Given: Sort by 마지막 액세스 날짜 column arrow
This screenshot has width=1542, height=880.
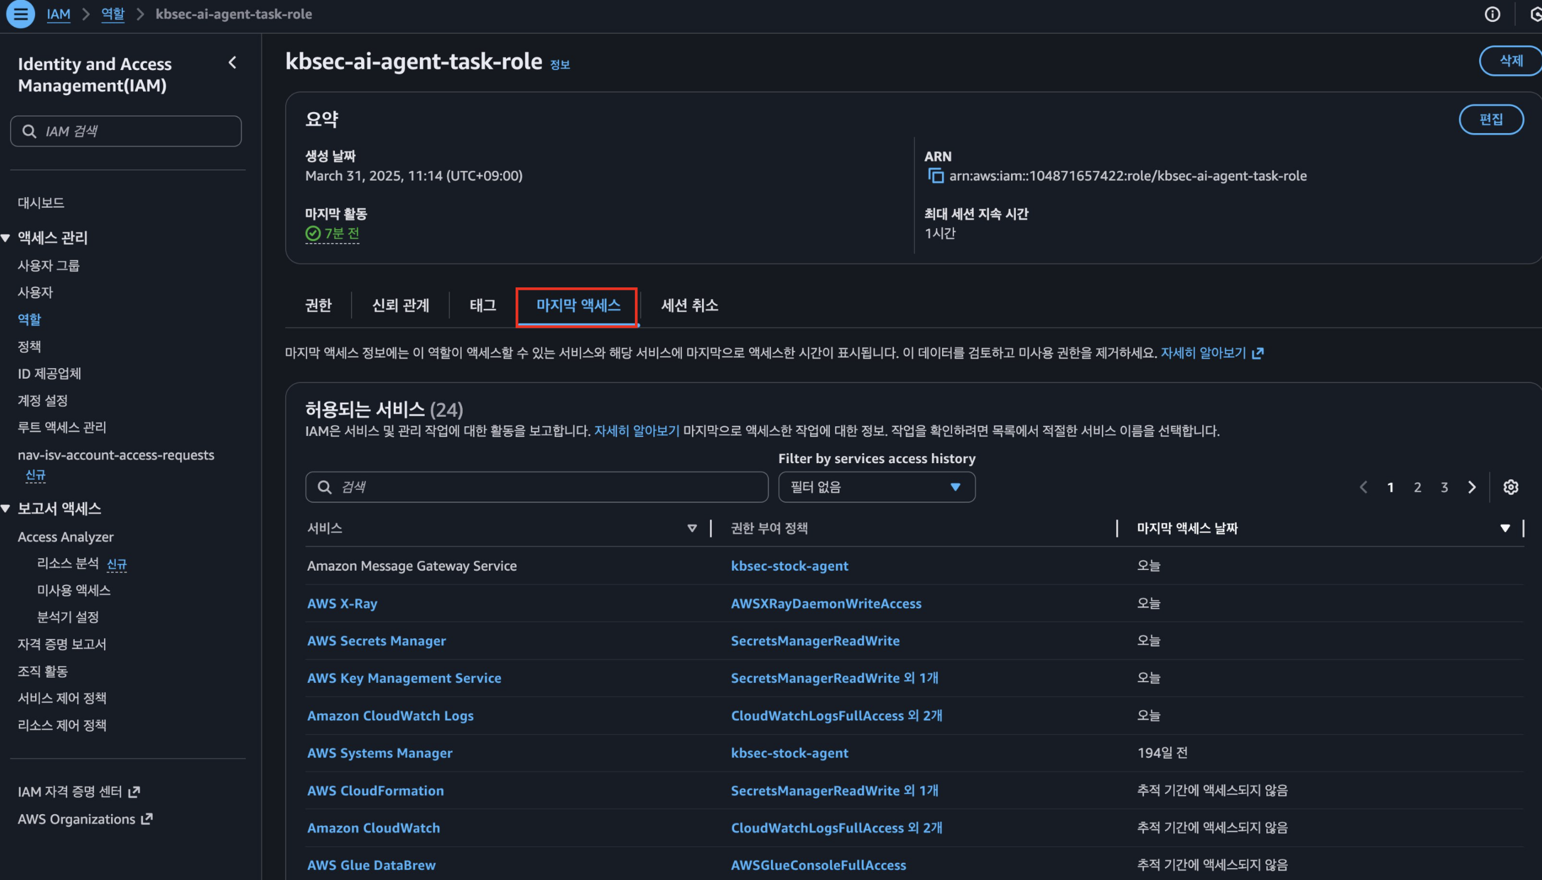Looking at the screenshot, I should coord(1505,528).
